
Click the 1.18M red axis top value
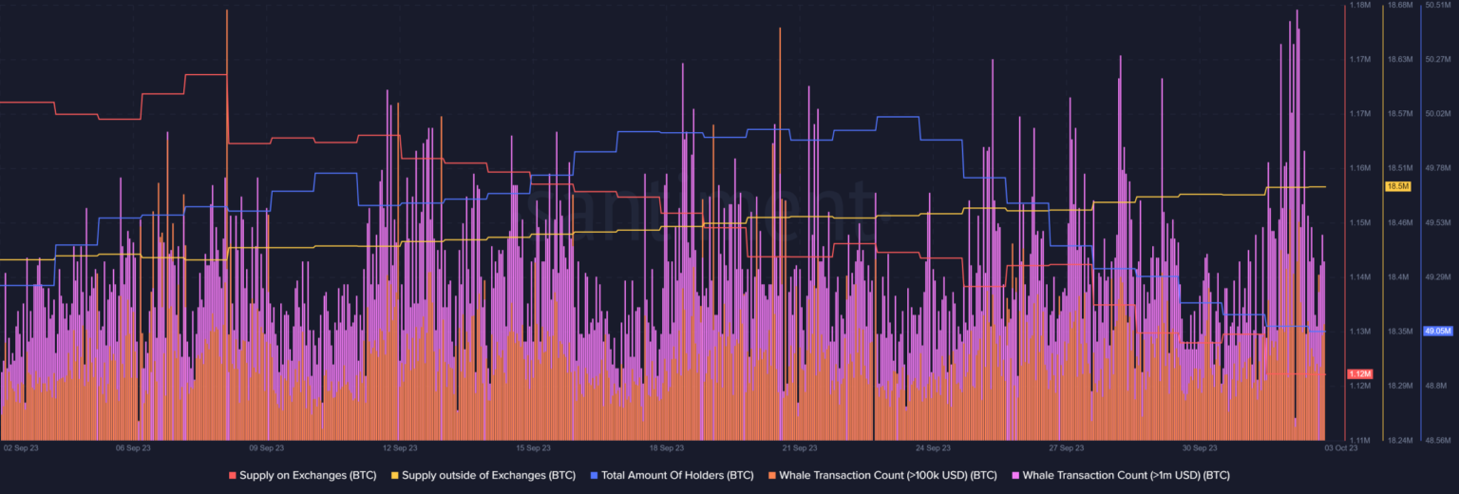tap(1359, 5)
